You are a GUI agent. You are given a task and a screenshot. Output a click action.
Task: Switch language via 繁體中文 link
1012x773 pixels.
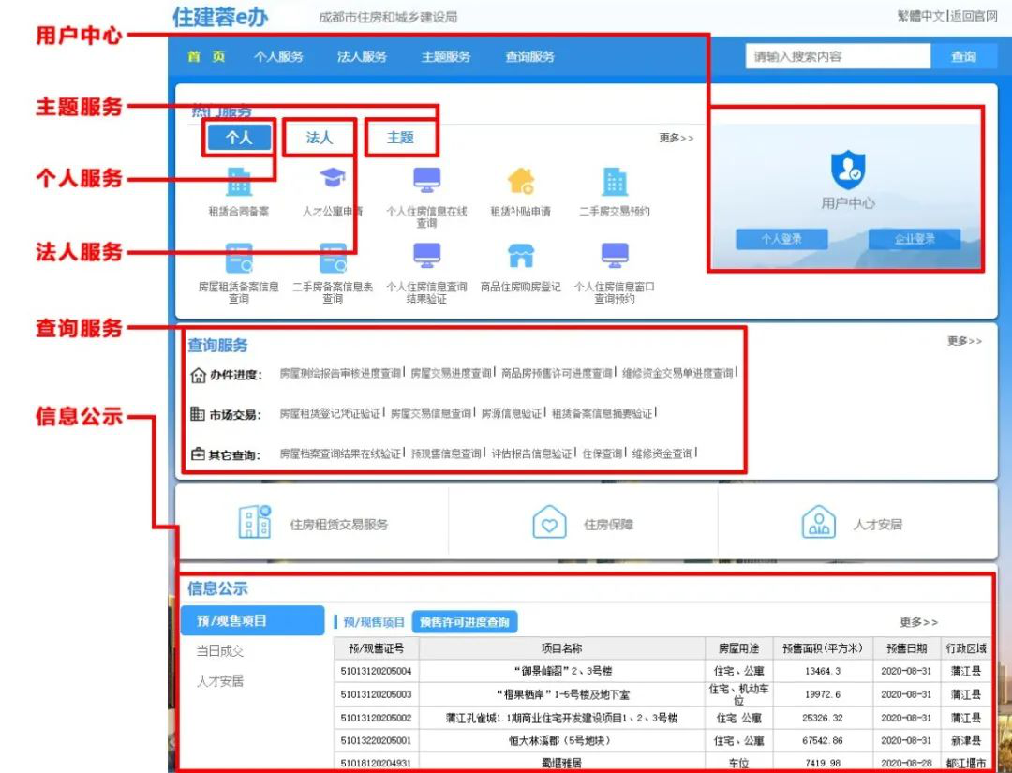(x=920, y=16)
